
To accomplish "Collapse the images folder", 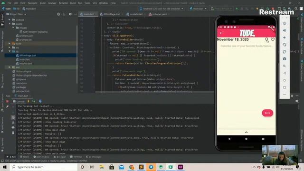I will [13, 28].
